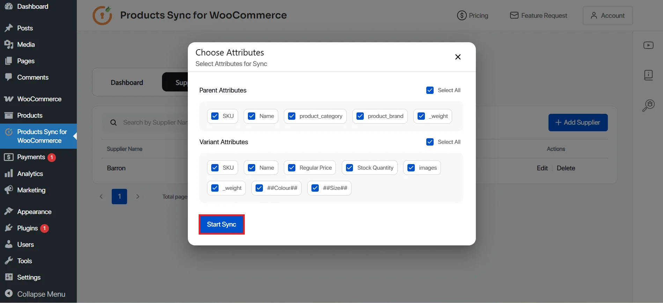663x303 pixels.
Task: Uncheck Stock Quantity attribute
Action: click(349, 168)
